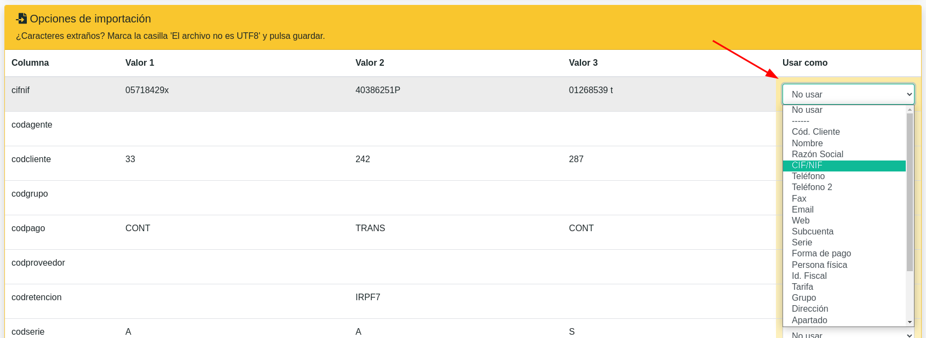Click the 'codgrupo' row label
This screenshot has height=338, width=926.
[30, 194]
